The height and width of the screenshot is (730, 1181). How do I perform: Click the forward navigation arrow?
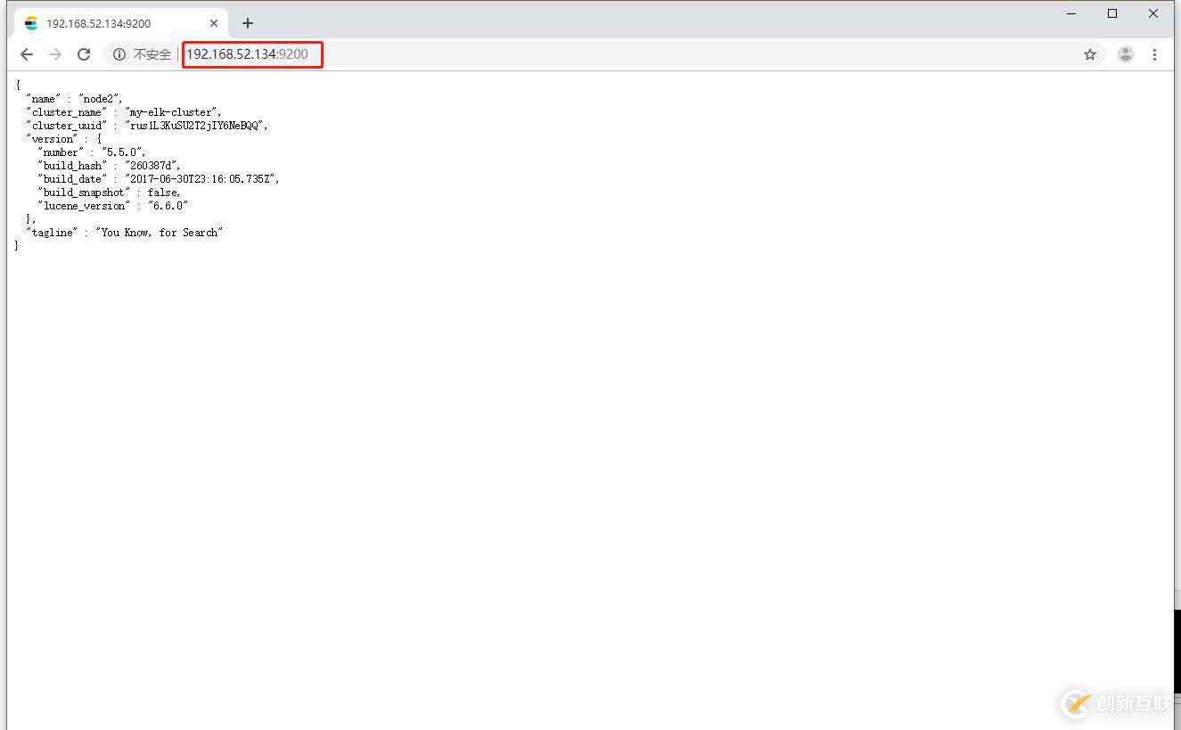point(55,54)
